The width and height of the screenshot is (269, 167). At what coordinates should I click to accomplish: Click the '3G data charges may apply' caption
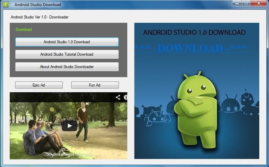tap(69, 154)
